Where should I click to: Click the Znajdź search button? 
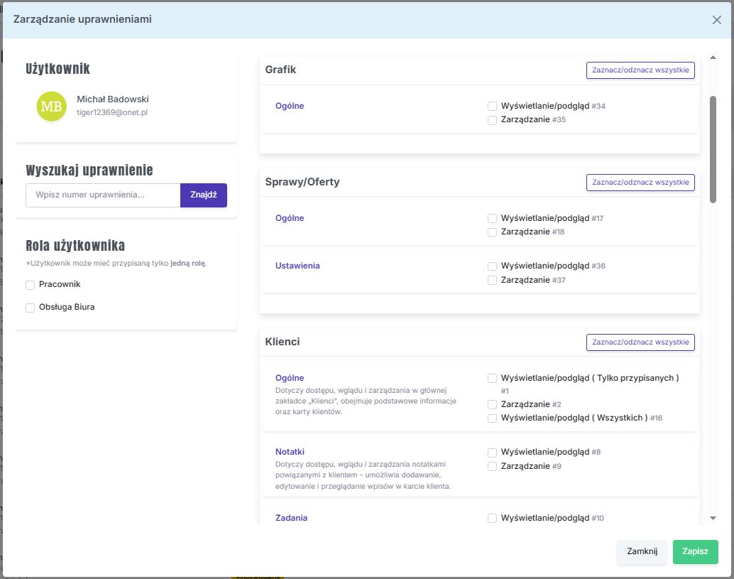pos(203,195)
